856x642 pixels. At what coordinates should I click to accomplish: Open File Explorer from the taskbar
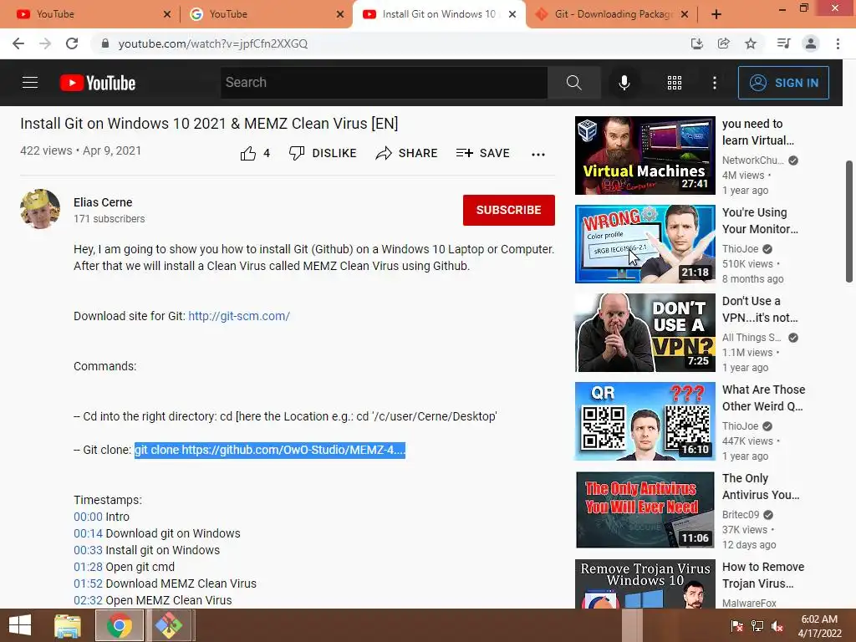(x=68, y=625)
